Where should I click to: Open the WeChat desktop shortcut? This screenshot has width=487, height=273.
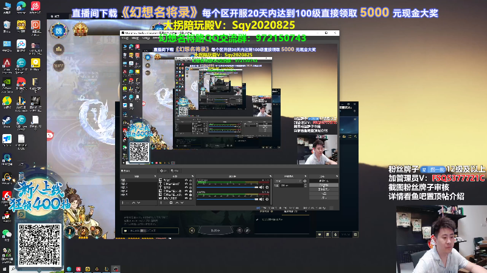point(7,235)
